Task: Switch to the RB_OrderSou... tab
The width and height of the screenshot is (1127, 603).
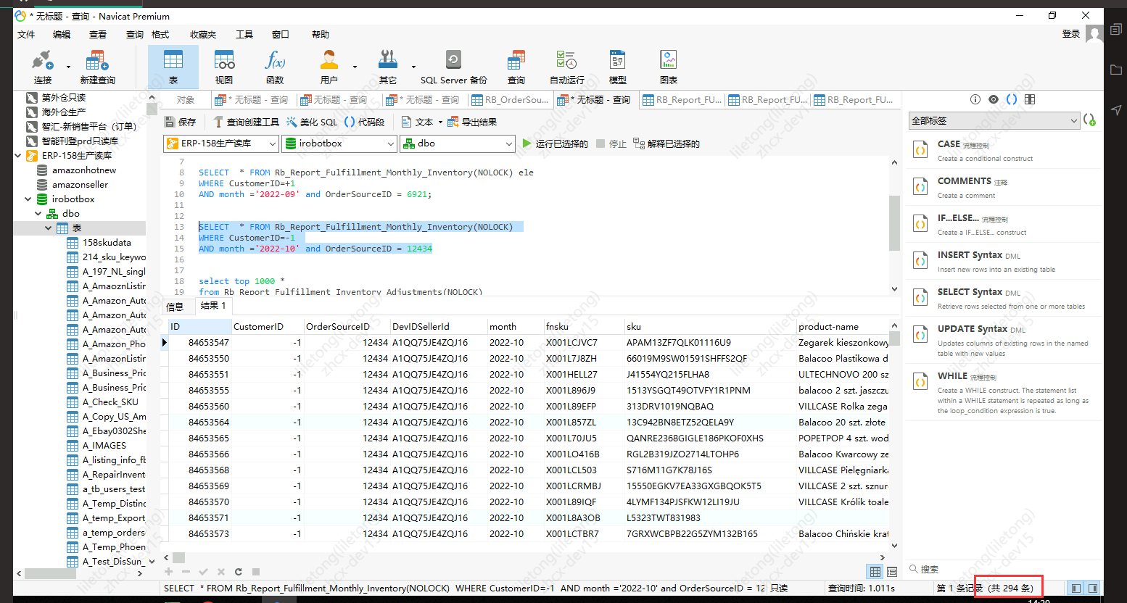Action: pyautogui.click(x=510, y=100)
